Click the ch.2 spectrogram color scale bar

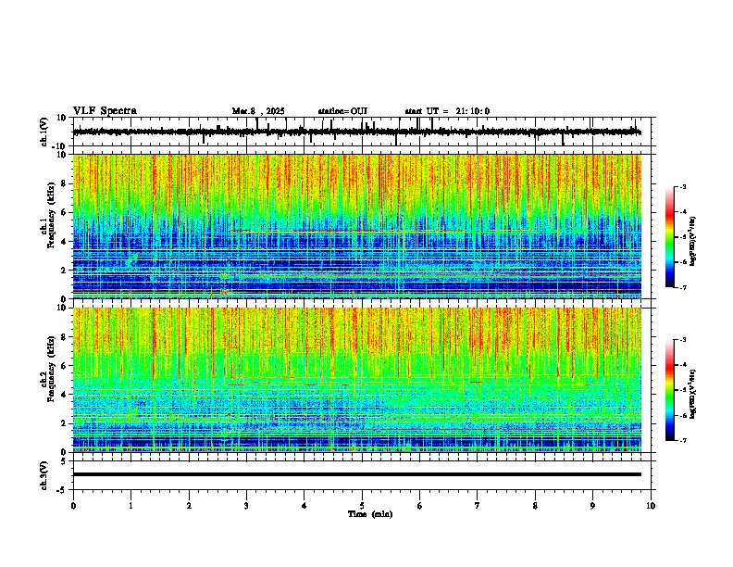point(670,390)
